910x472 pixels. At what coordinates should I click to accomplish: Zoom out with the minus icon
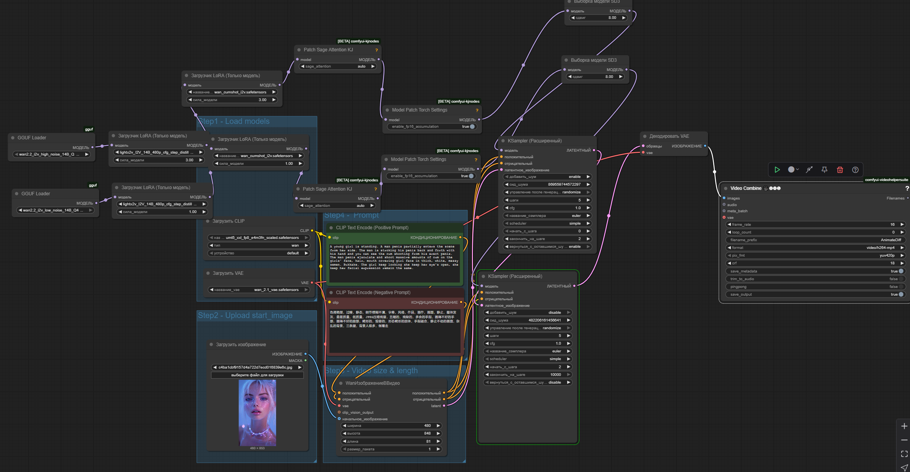[x=904, y=440]
